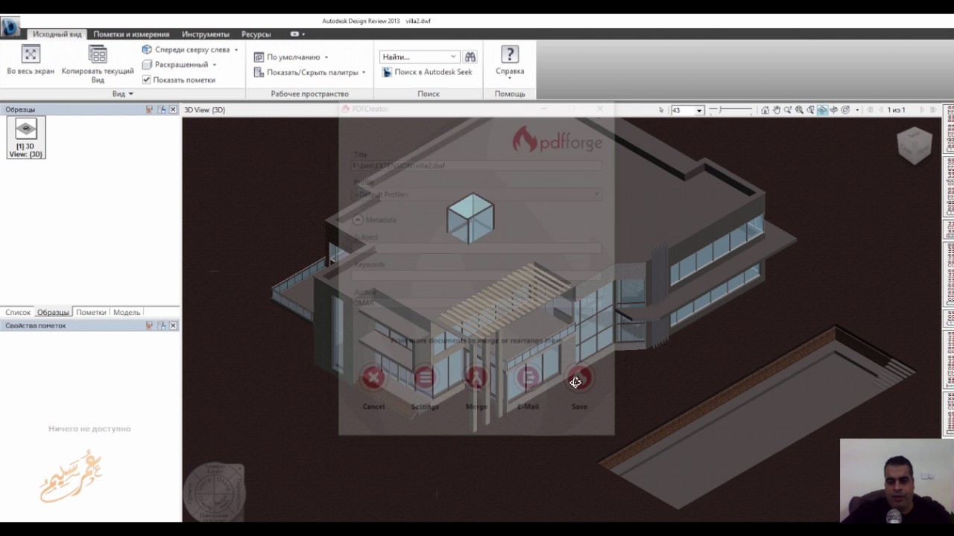
Task: Open the Найти search combo box
Action: point(419,57)
